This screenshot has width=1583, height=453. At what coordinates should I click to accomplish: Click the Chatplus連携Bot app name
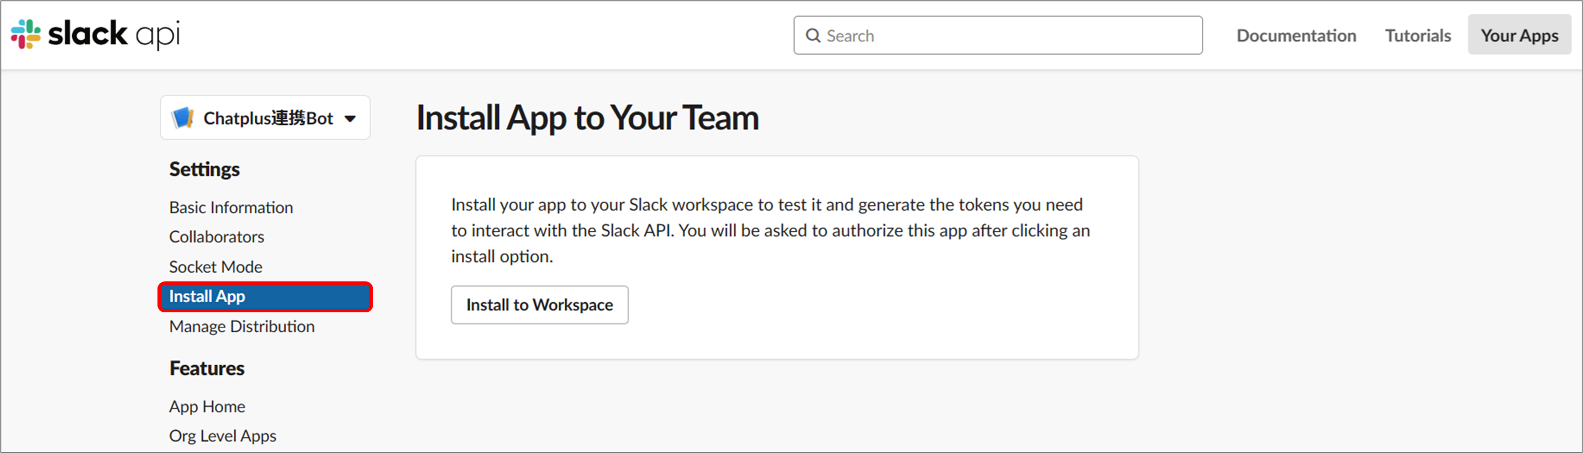(268, 118)
